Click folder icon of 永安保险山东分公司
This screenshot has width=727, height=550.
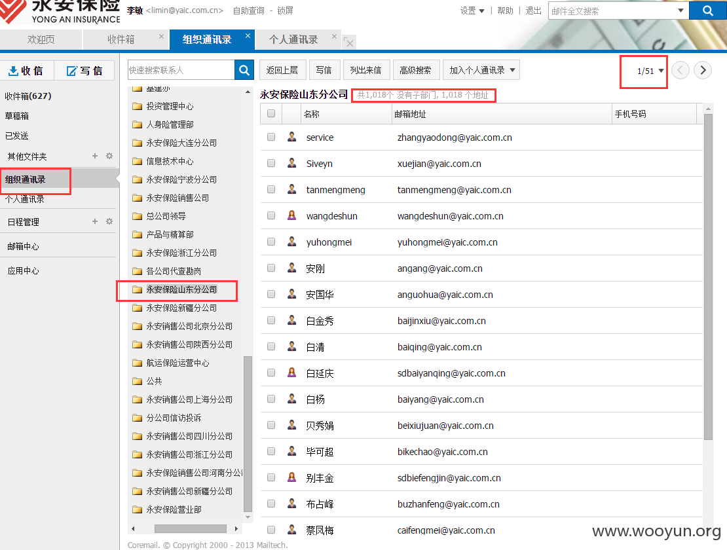point(137,289)
